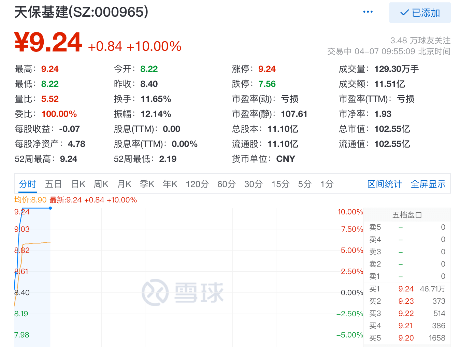
Task: Click the 今开 value 8.22
Action: (x=149, y=69)
